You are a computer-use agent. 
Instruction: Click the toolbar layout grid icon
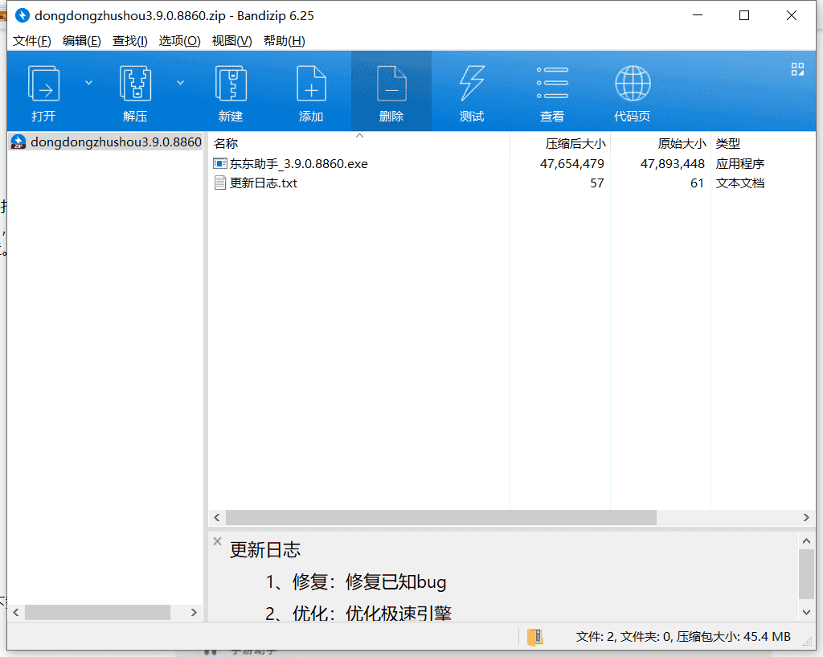[797, 69]
